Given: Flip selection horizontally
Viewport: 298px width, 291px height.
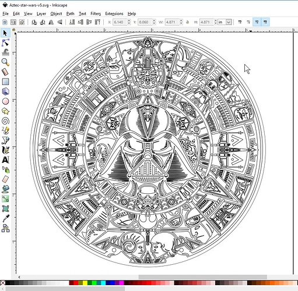Looking at the screenshot, I should point(51,22).
